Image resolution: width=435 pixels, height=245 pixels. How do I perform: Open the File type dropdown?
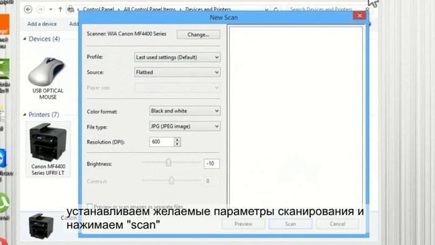[185, 127]
